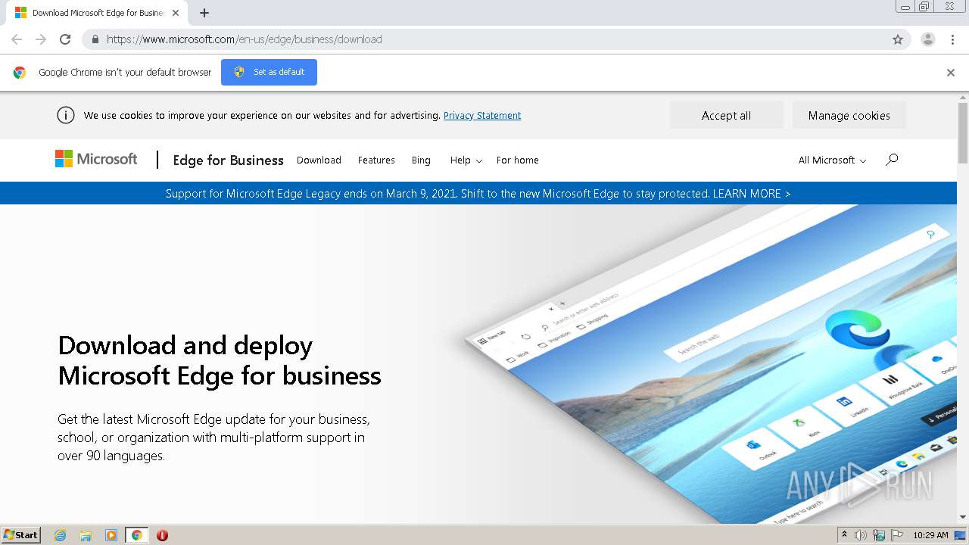Image resolution: width=969 pixels, height=545 pixels.
Task: Expand the Help dropdown menu
Action: coord(466,160)
